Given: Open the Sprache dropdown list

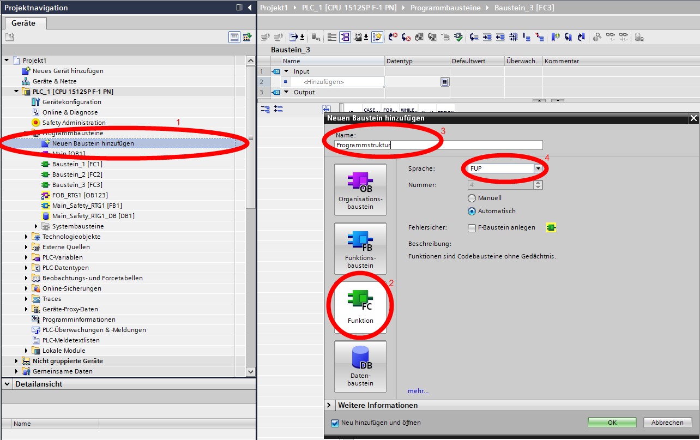Looking at the screenshot, I should pos(539,168).
